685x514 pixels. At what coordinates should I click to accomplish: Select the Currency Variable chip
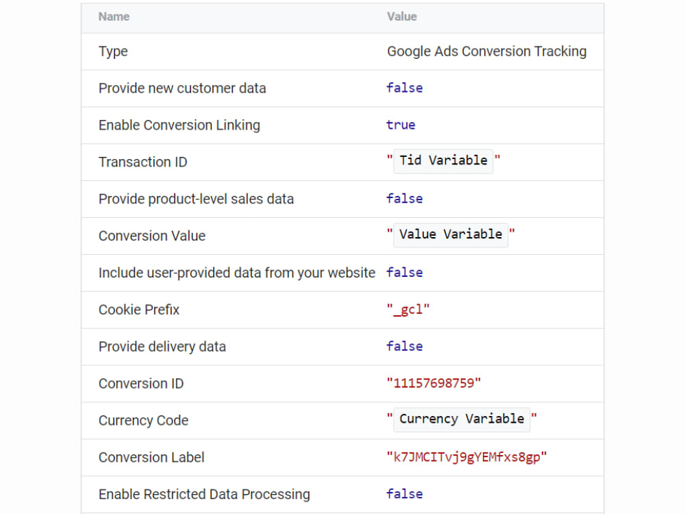tap(462, 419)
